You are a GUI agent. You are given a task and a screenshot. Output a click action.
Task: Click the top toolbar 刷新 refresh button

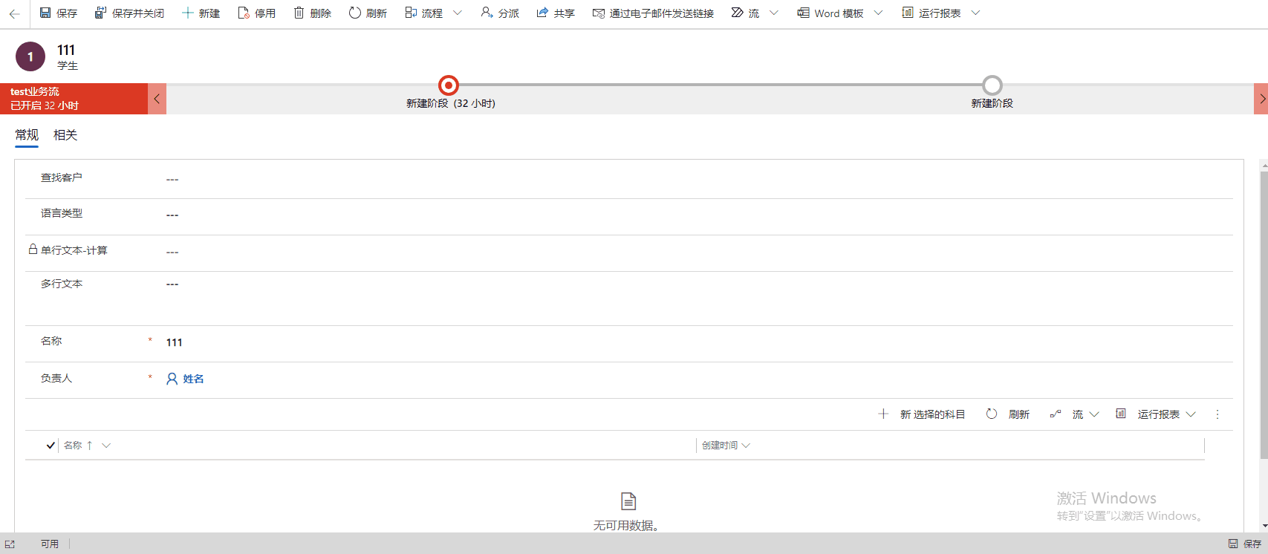click(368, 13)
